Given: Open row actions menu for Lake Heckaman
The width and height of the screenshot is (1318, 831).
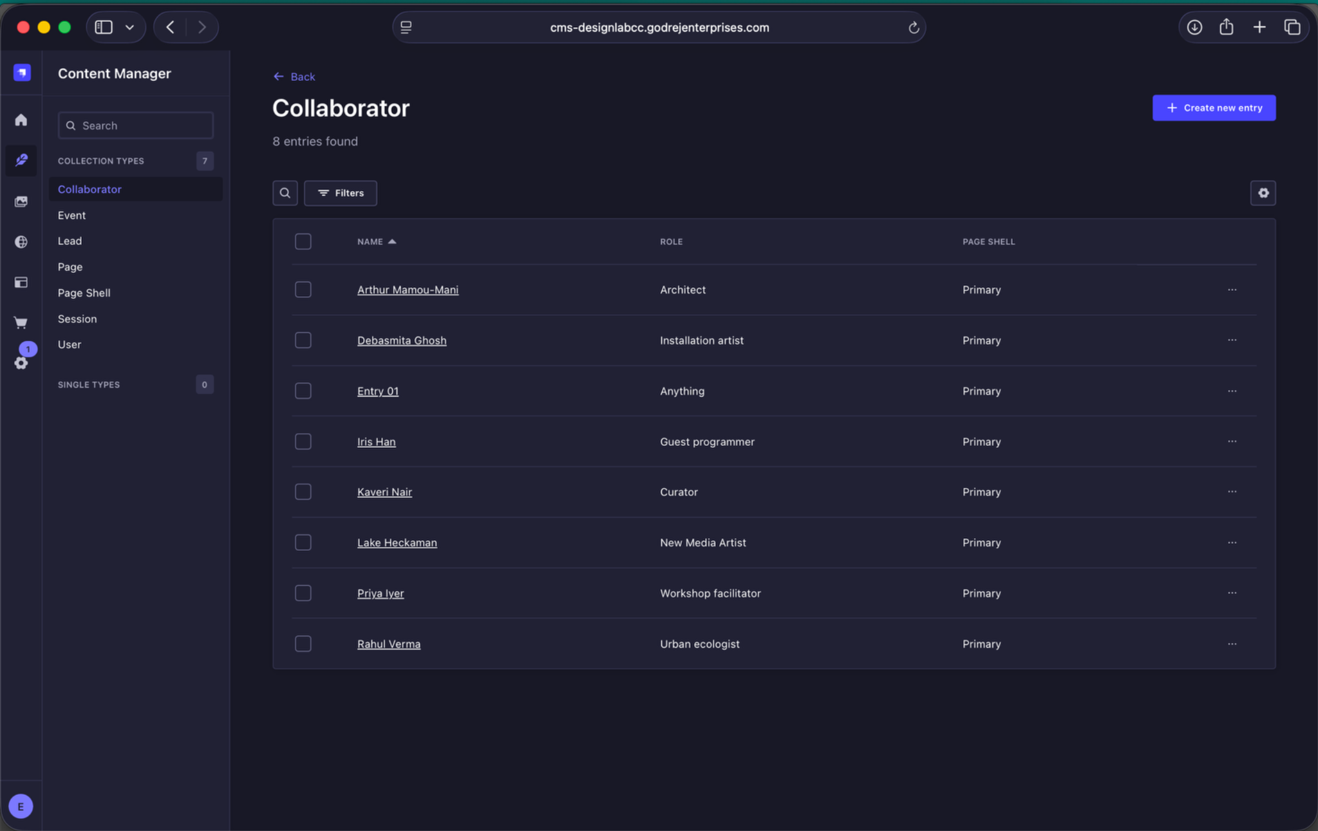Looking at the screenshot, I should (1232, 543).
